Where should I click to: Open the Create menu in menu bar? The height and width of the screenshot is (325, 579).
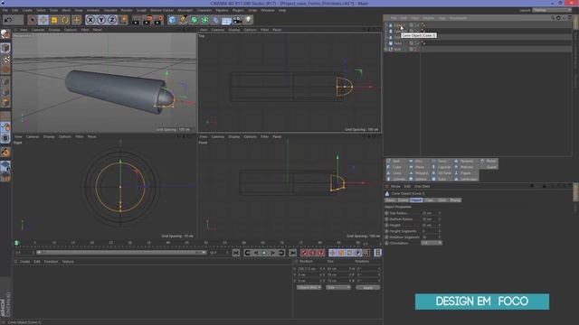[27, 10]
